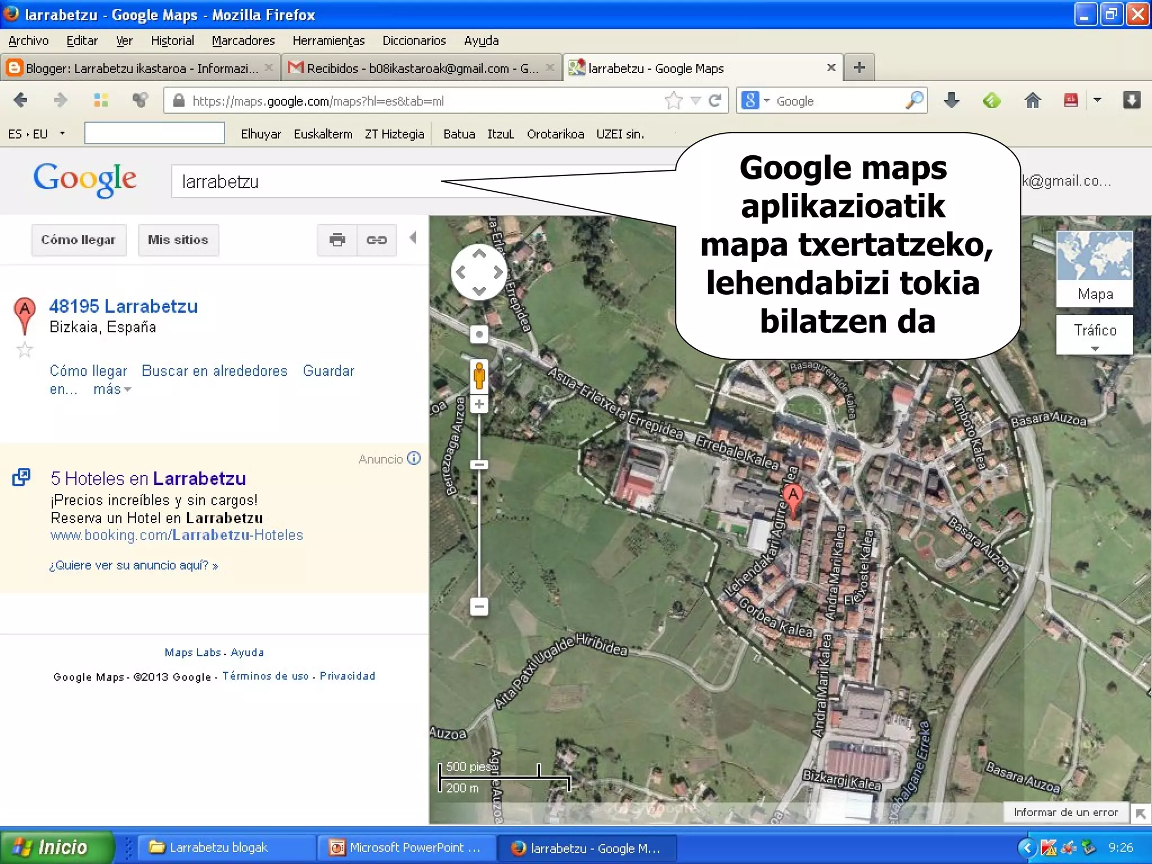Expand the Tráfico layers dropdown
This screenshot has width=1152, height=864.
(x=1094, y=335)
